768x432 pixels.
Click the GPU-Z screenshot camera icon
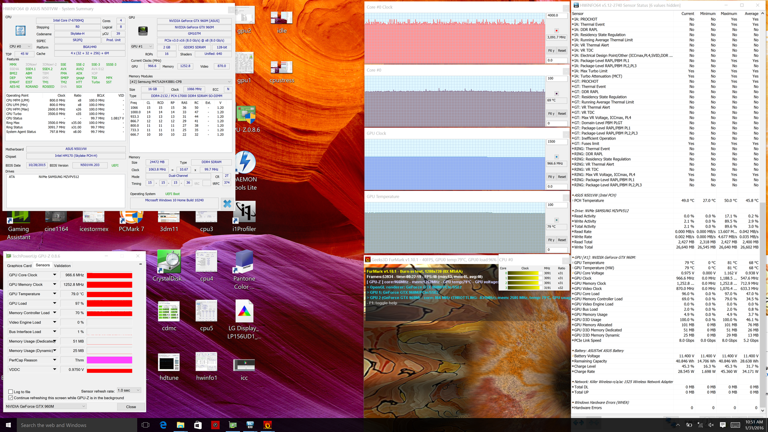tap(140, 264)
